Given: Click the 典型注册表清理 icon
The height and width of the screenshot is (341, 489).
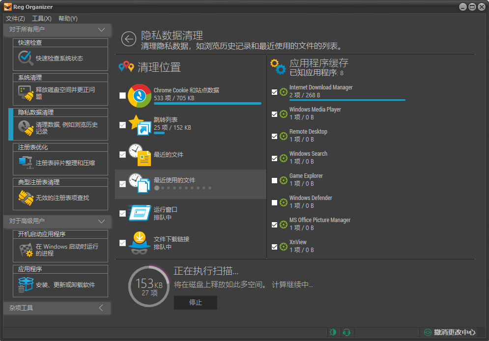Looking at the screenshot, I should pyautogui.click(x=26, y=198).
